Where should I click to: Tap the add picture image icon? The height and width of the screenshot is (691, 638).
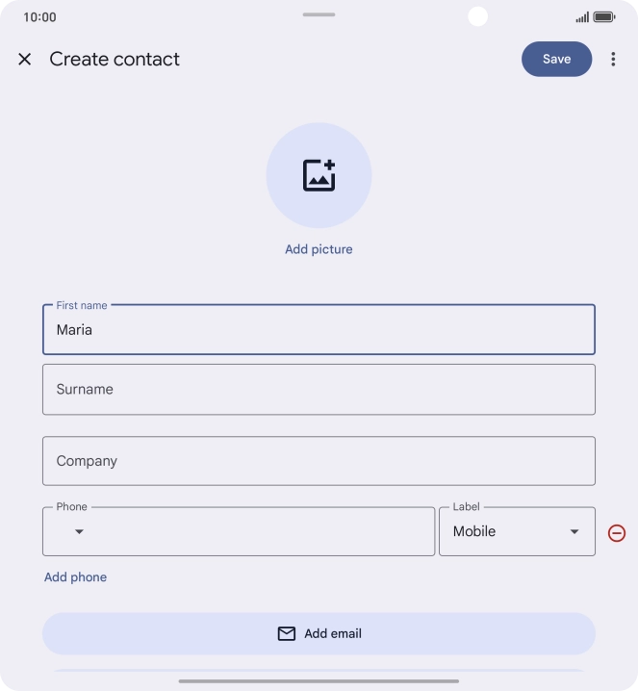pyautogui.click(x=319, y=175)
